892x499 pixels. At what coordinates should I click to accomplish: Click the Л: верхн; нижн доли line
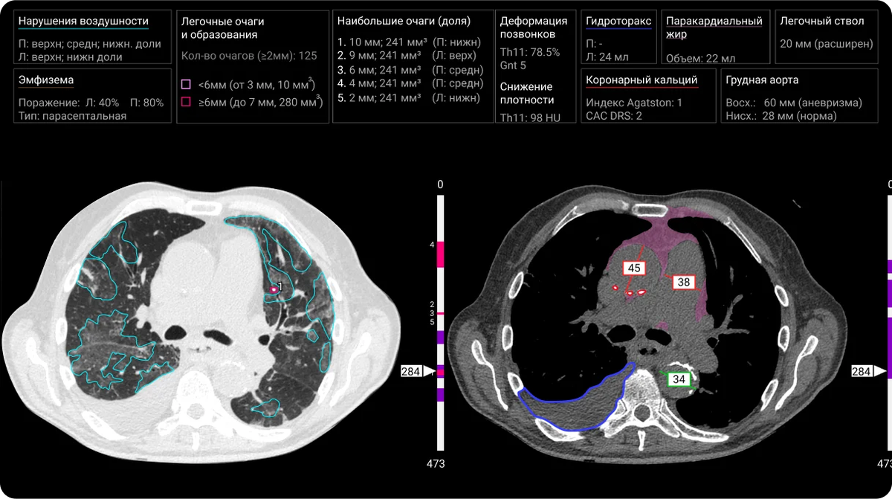tap(71, 57)
